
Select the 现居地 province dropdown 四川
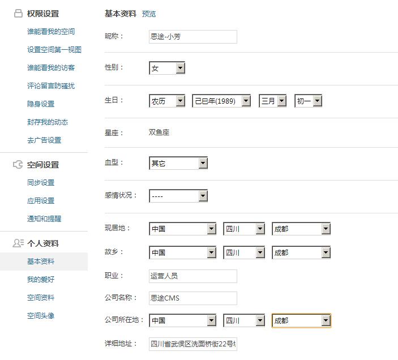pos(244,229)
